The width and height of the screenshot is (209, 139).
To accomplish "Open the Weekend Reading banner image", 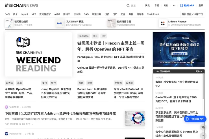I will click(x=38, y=54).
